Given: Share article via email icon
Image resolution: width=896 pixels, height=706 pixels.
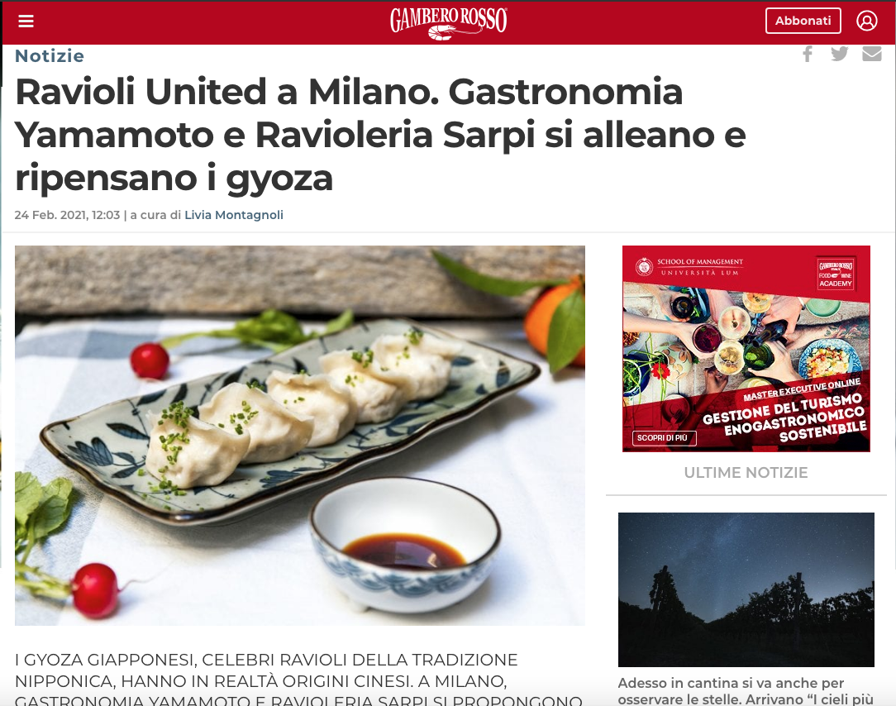Looking at the screenshot, I should (871, 54).
